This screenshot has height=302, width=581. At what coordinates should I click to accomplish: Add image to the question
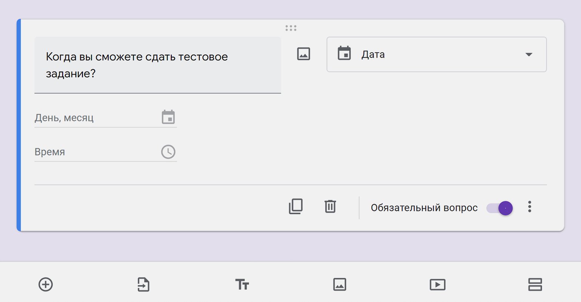pyautogui.click(x=303, y=54)
